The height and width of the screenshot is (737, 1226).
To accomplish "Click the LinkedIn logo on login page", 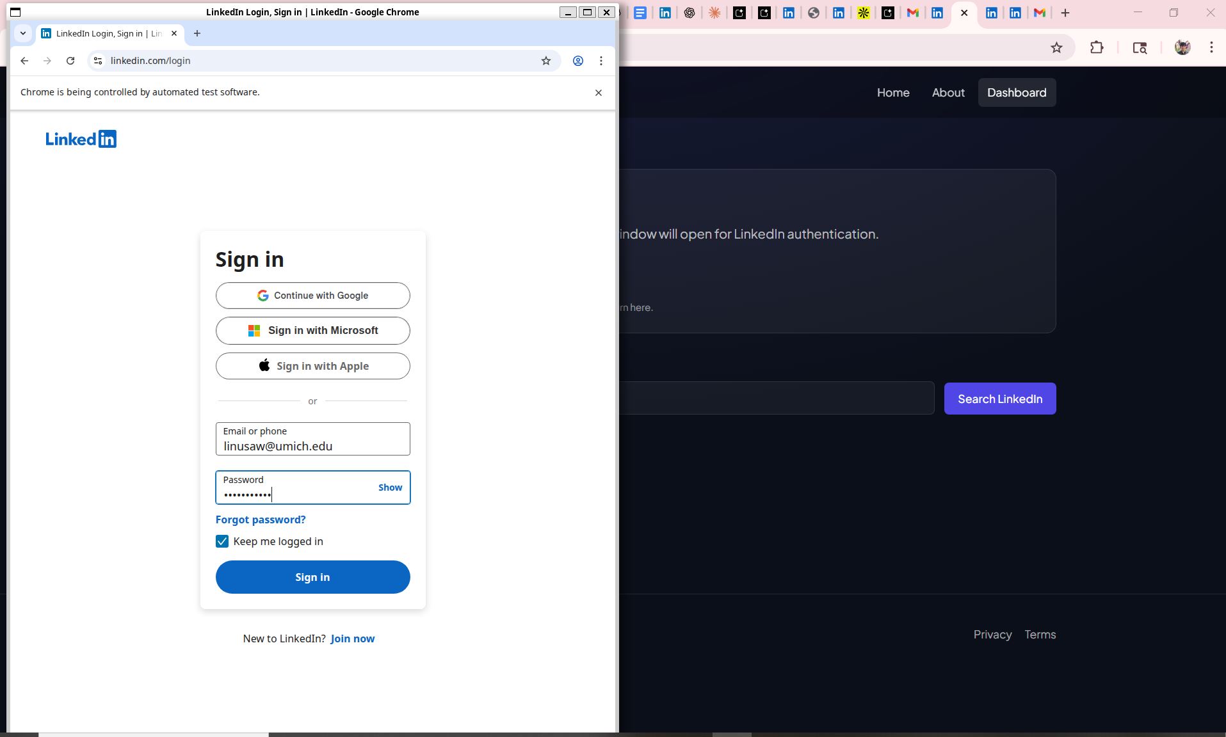I will tap(81, 139).
